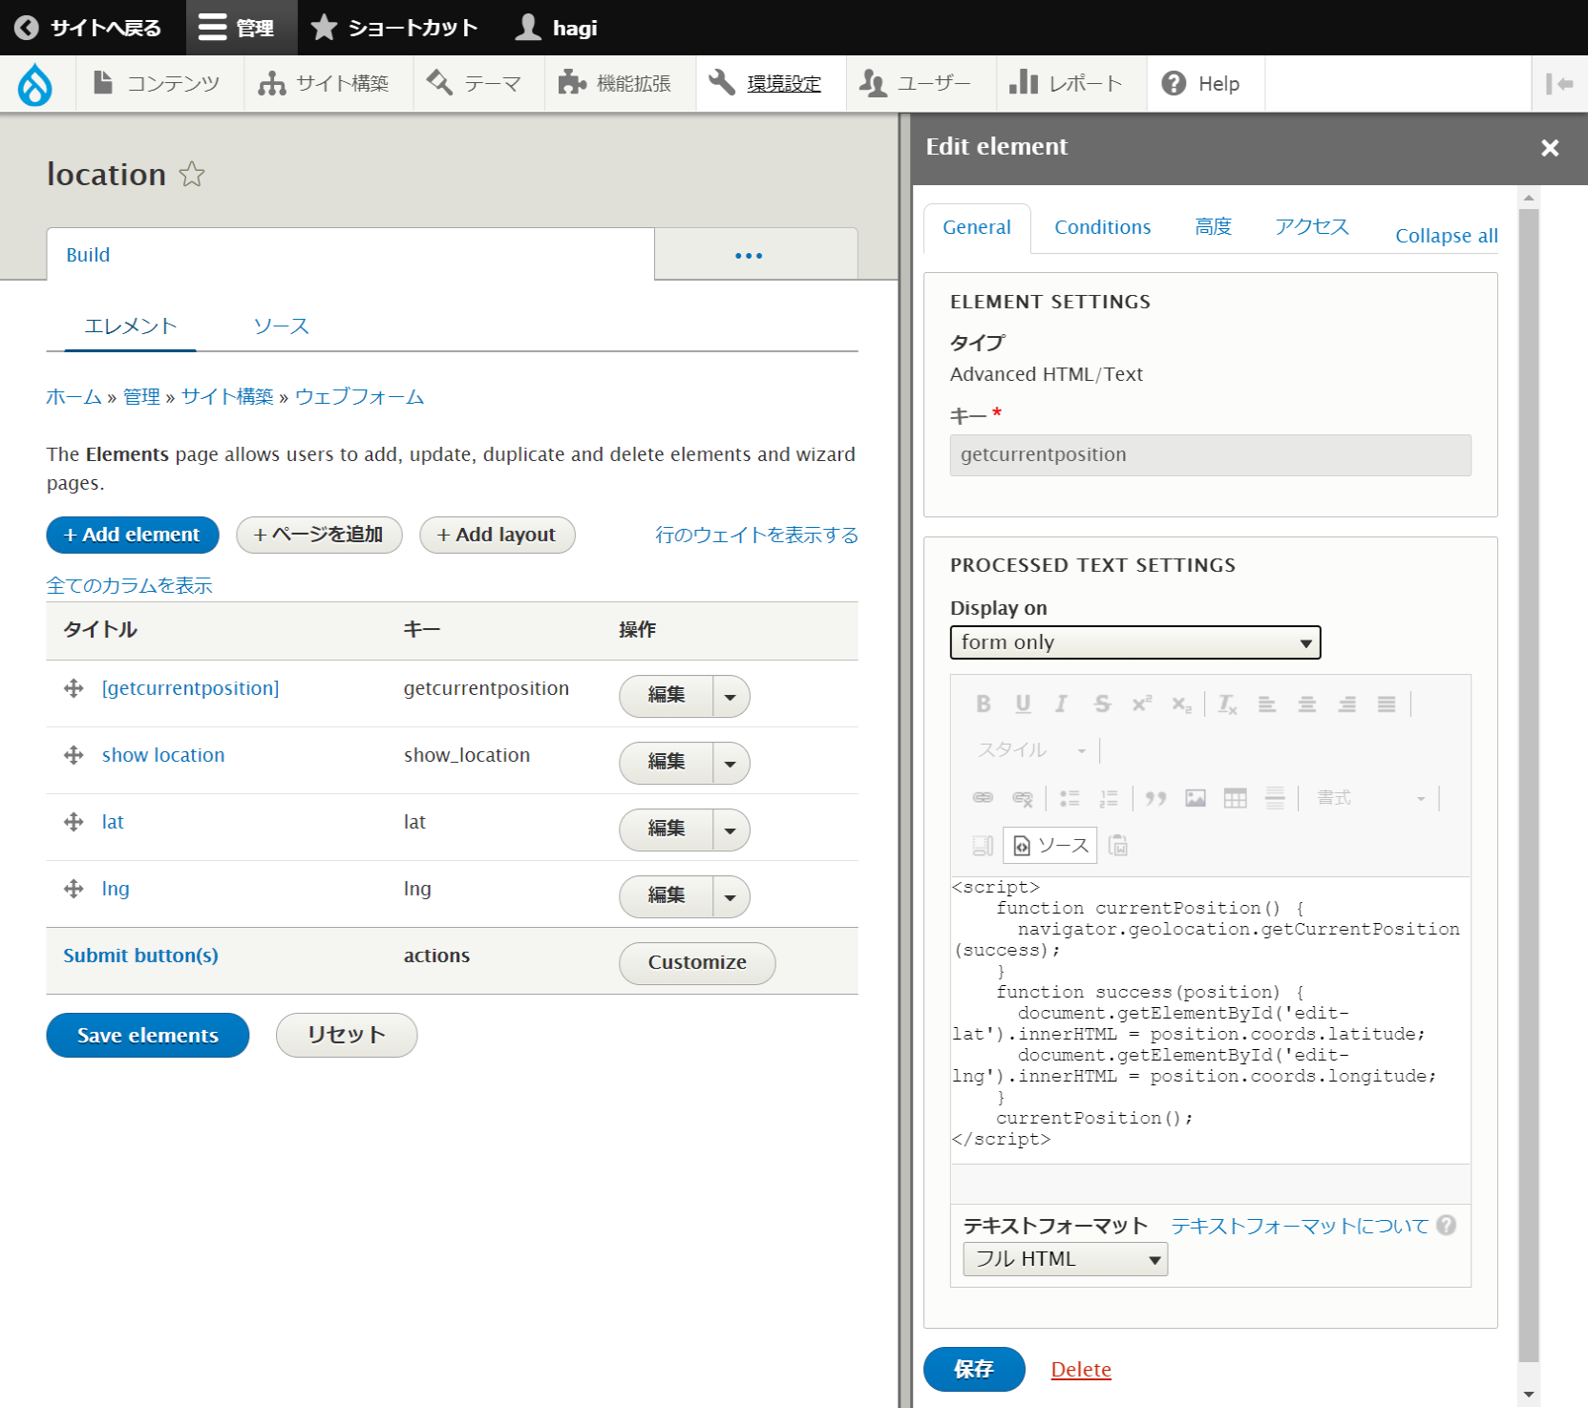Expand operations arrow for show_location row
This screenshot has width=1588, height=1408.
tap(730, 764)
